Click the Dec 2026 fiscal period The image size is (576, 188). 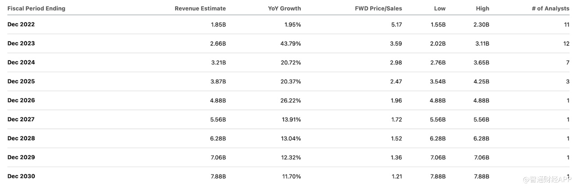click(21, 101)
